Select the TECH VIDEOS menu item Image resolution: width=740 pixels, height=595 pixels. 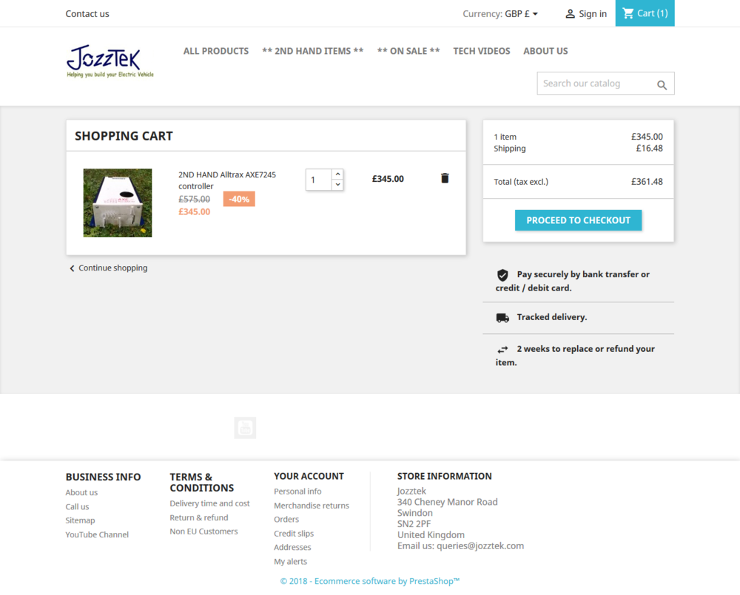coord(482,51)
